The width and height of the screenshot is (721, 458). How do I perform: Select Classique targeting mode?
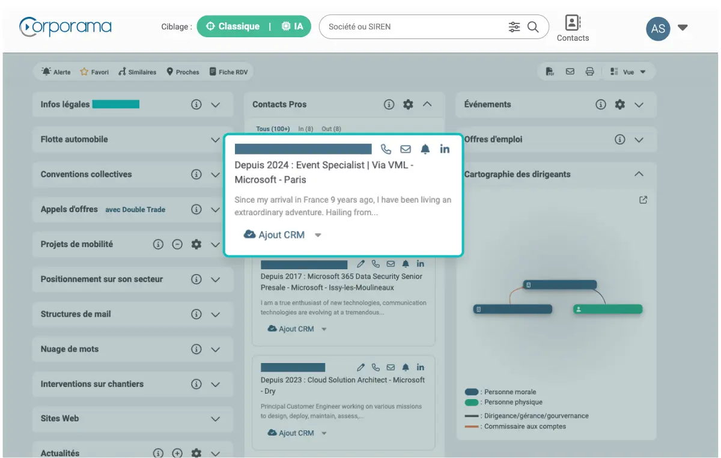coord(233,26)
